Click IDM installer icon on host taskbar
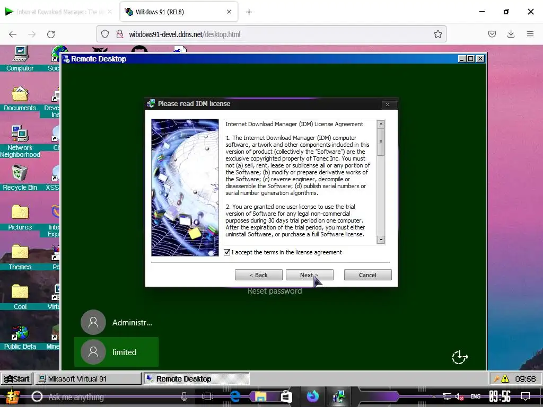Screen dimensions: 543x407 pyautogui.click(x=338, y=396)
